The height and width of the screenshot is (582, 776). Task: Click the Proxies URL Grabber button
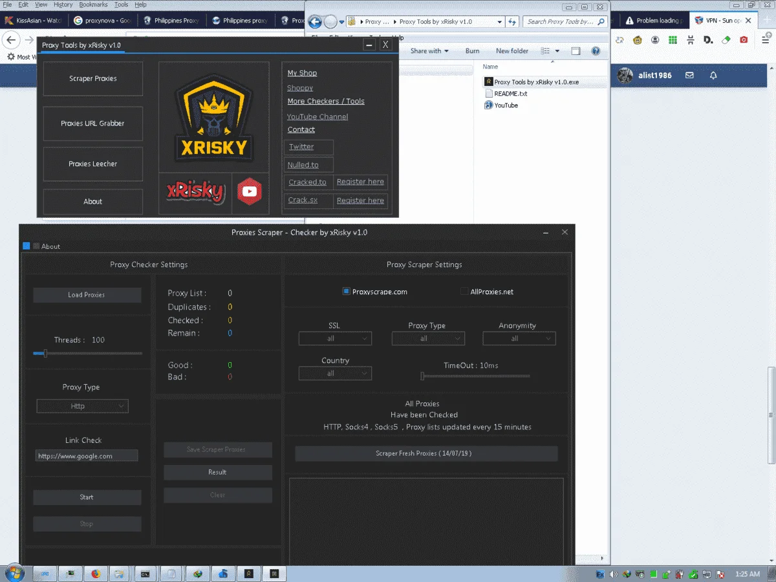point(93,124)
